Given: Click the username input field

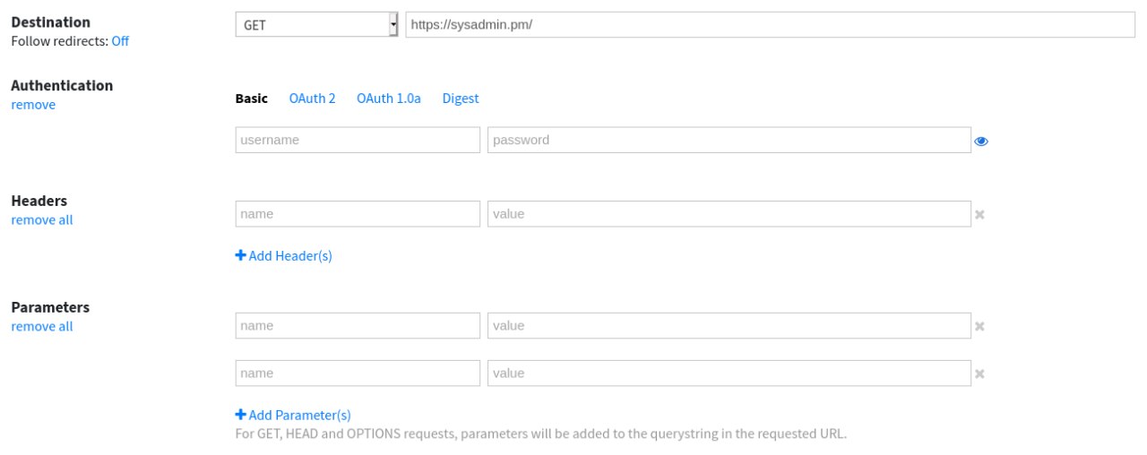Looking at the screenshot, I should [x=358, y=141].
